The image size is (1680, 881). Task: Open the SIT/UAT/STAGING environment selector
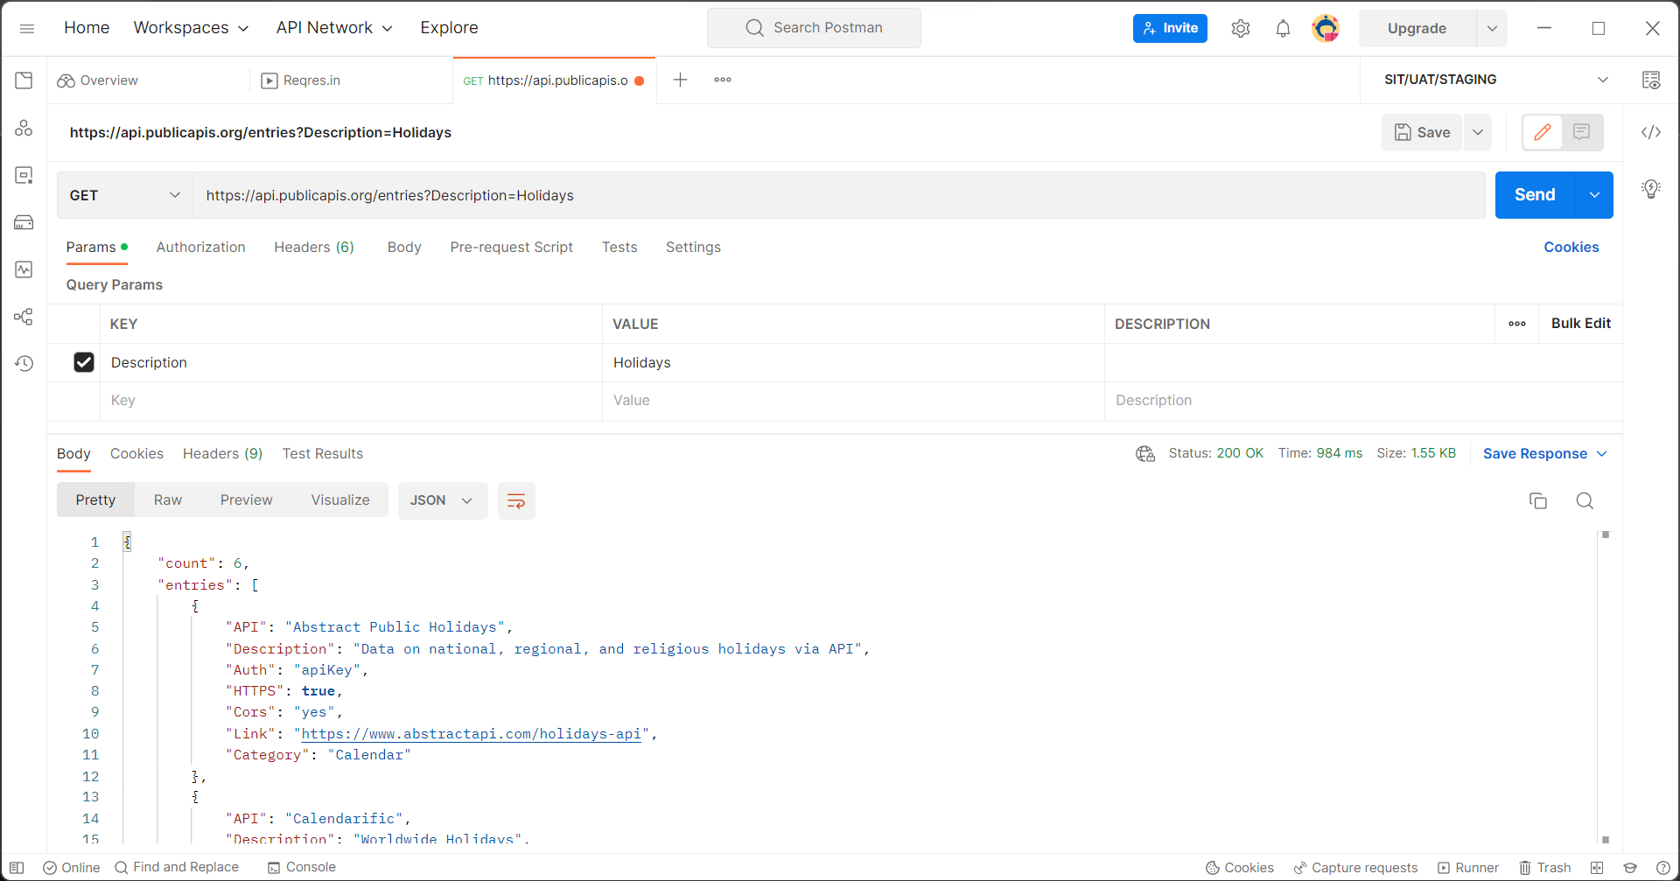(x=1496, y=80)
